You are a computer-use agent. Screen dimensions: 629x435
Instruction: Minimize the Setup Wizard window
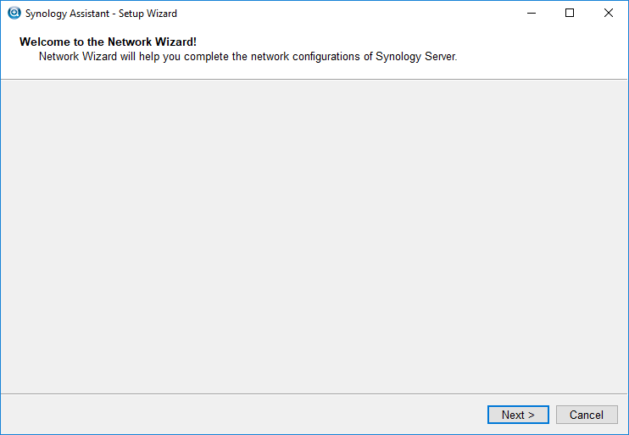(x=532, y=13)
